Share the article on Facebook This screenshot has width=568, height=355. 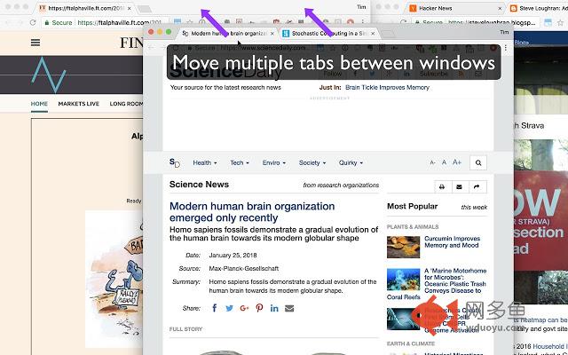[215, 308]
